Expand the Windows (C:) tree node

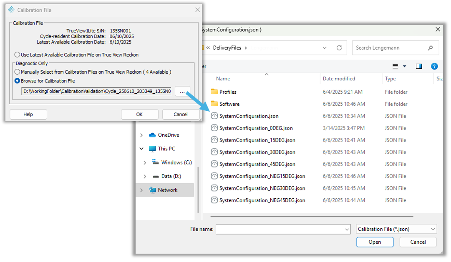(x=145, y=162)
